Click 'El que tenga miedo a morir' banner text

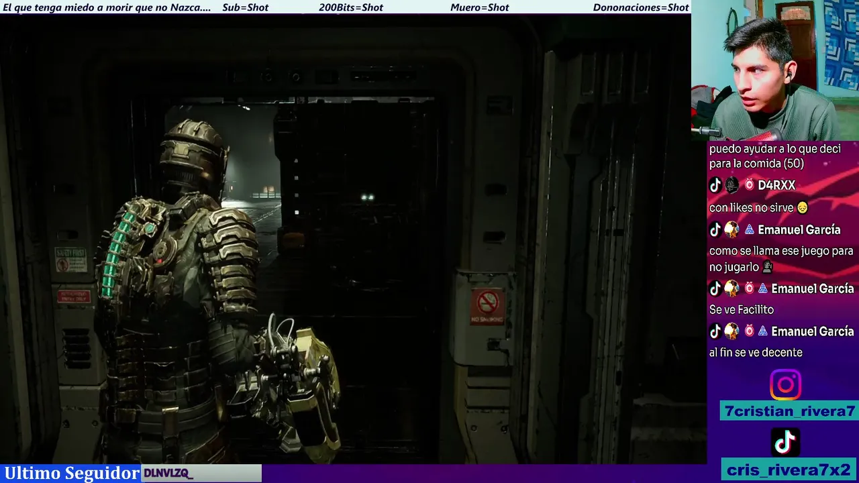click(x=107, y=7)
